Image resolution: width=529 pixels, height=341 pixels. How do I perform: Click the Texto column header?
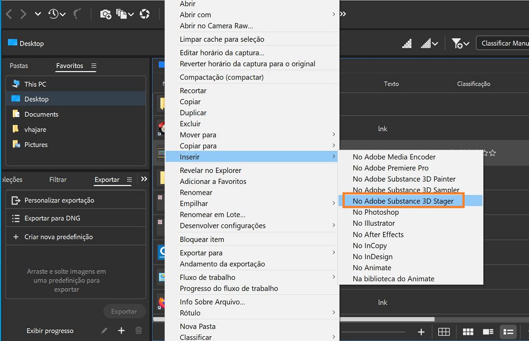pos(391,84)
